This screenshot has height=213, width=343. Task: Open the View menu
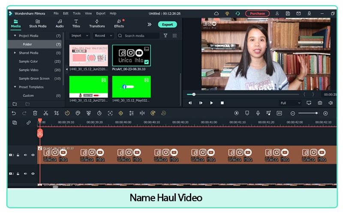tap(88, 14)
